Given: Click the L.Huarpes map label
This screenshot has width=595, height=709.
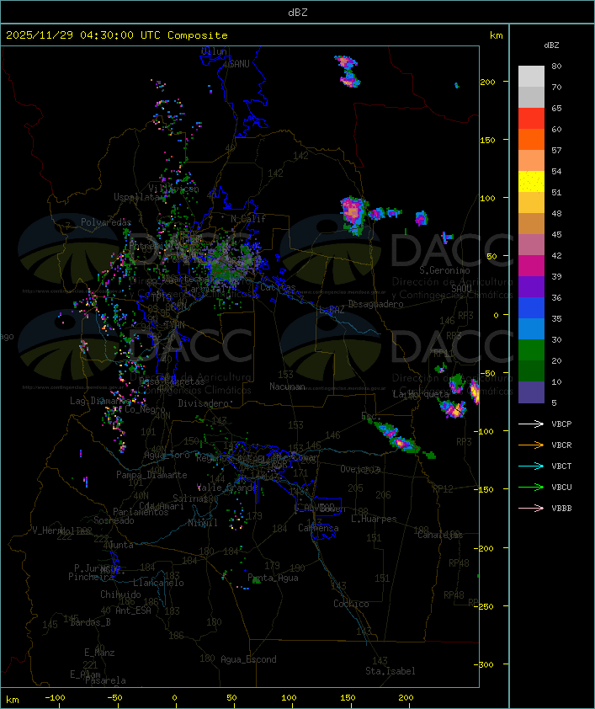Looking at the screenshot, I should (374, 519).
